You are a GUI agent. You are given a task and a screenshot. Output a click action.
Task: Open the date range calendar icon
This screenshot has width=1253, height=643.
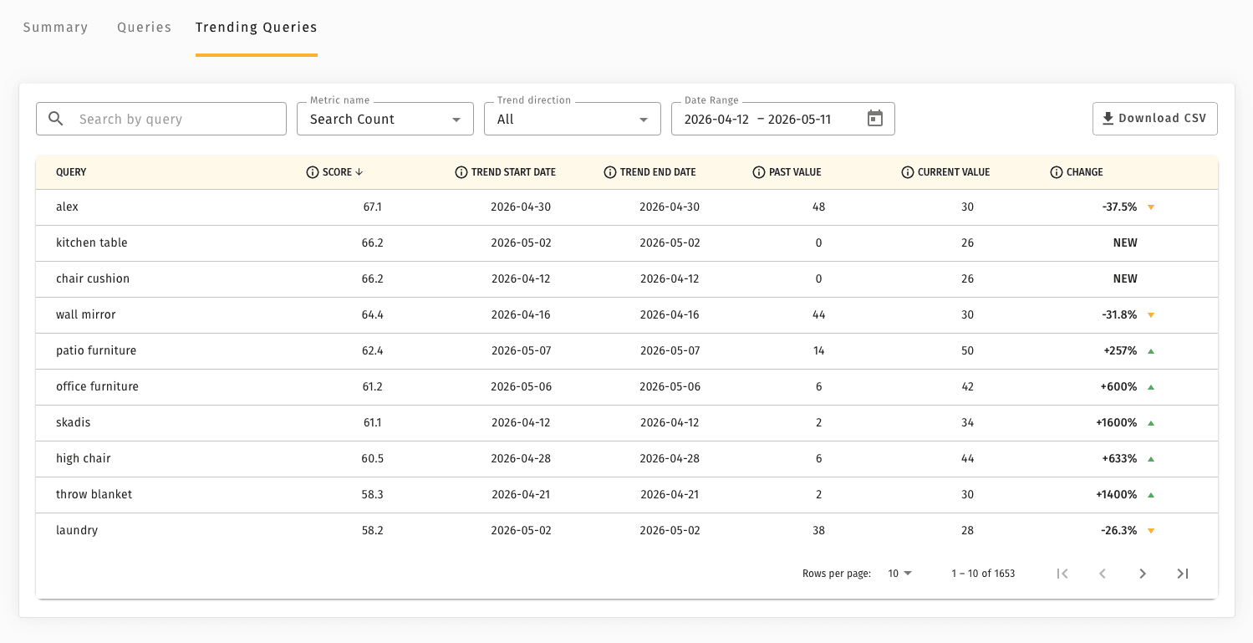click(874, 118)
